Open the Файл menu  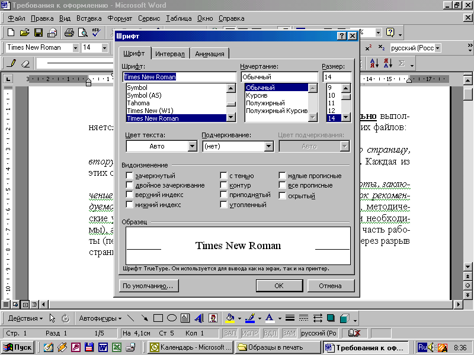[x=17, y=18]
